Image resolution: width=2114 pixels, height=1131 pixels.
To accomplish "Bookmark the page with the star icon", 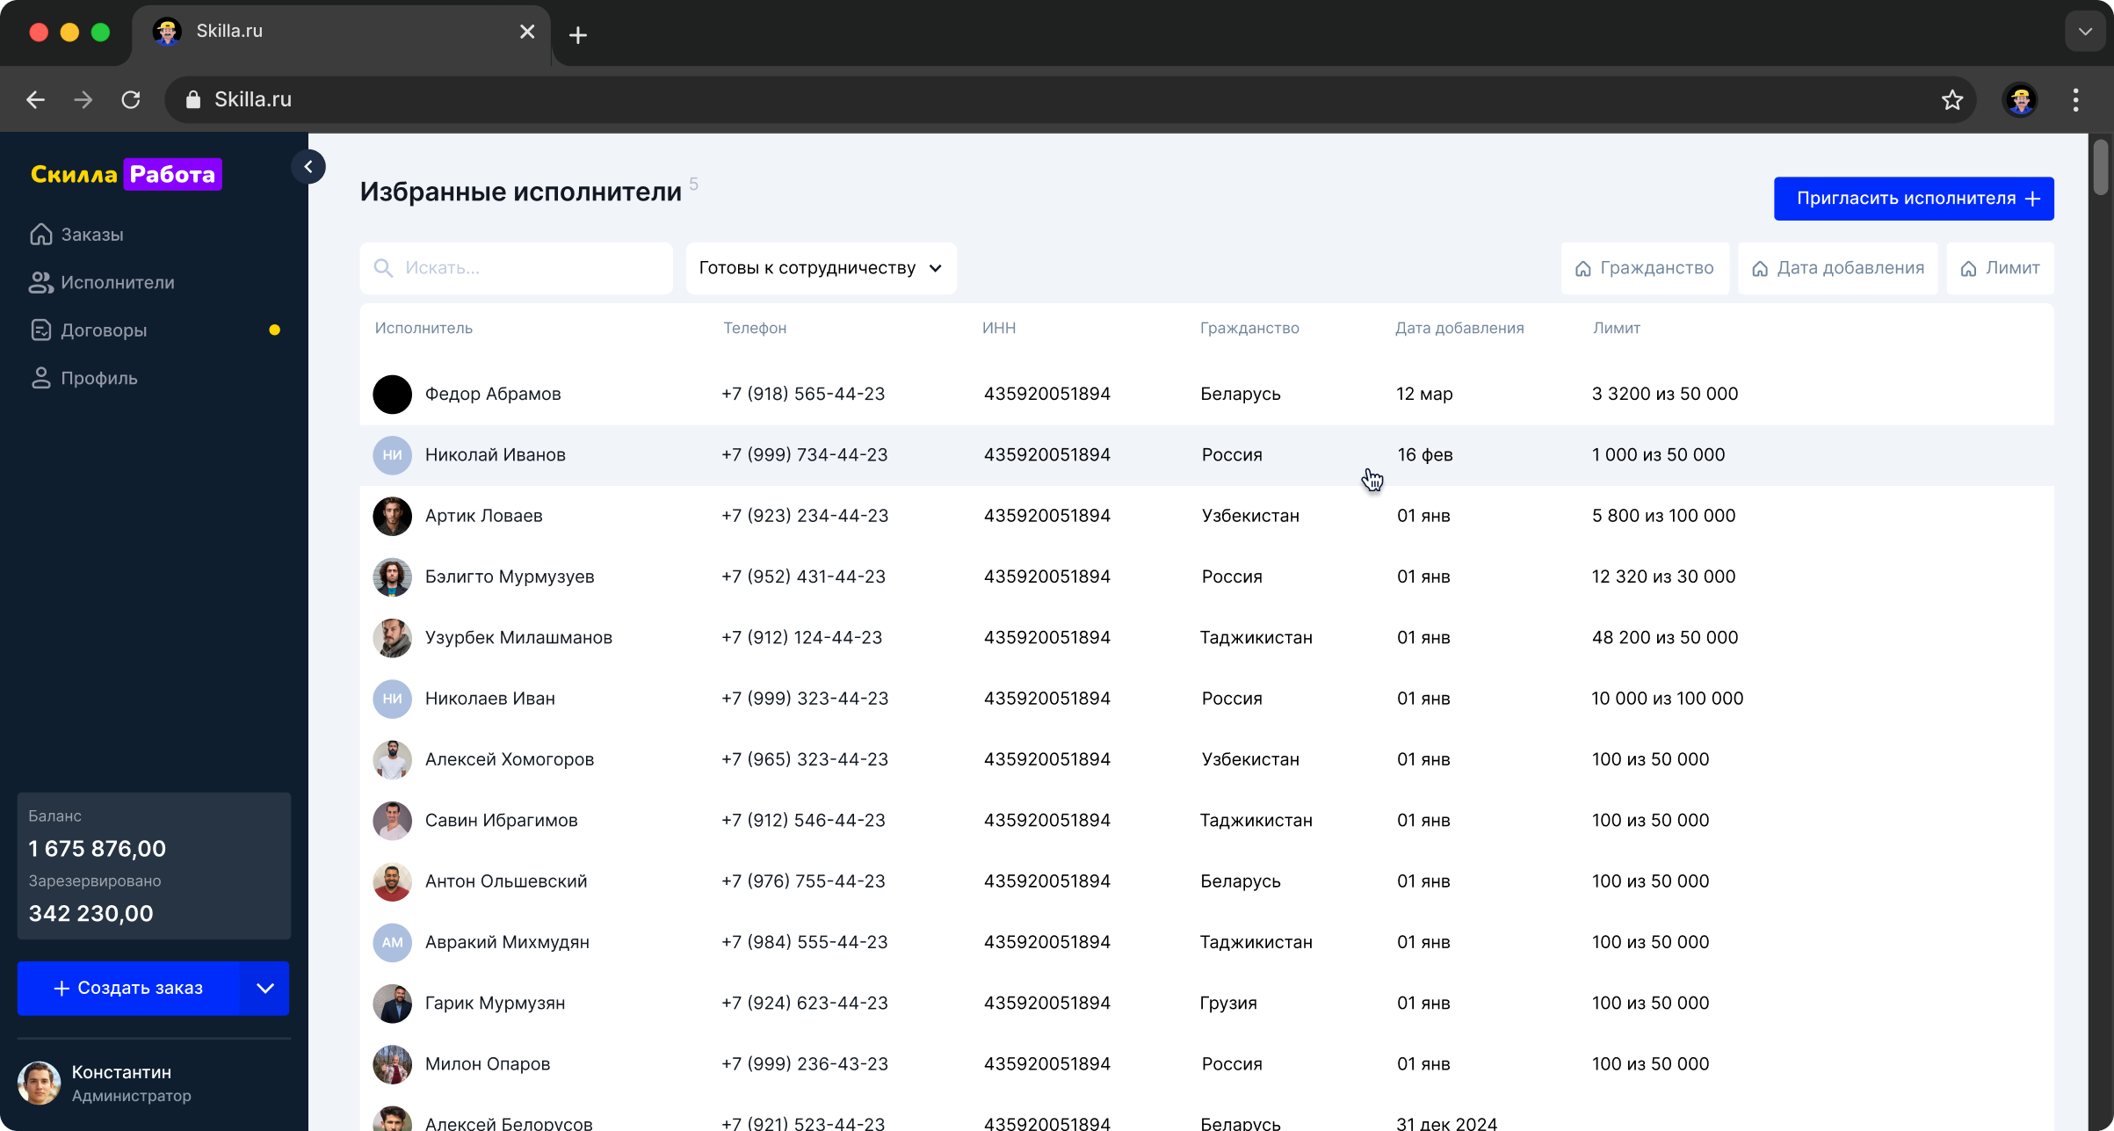I will (x=1952, y=99).
